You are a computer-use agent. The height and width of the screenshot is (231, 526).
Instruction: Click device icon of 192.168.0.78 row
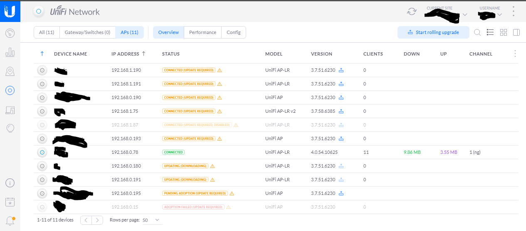[x=42, y=152]
